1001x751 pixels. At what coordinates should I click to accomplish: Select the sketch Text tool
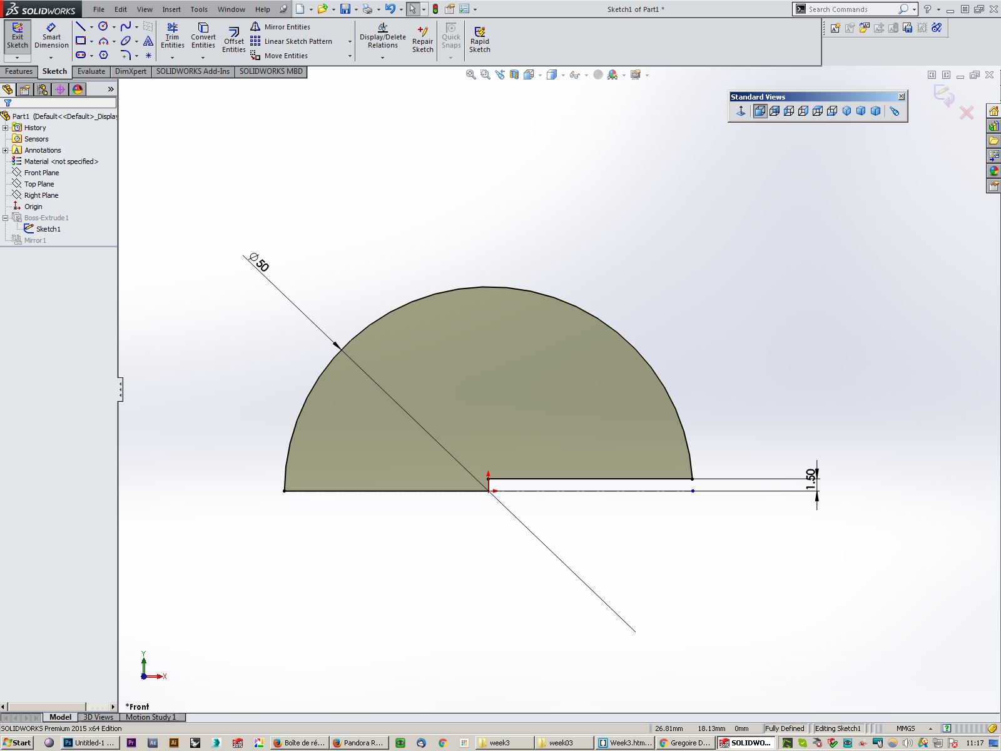tap(148, 41)
